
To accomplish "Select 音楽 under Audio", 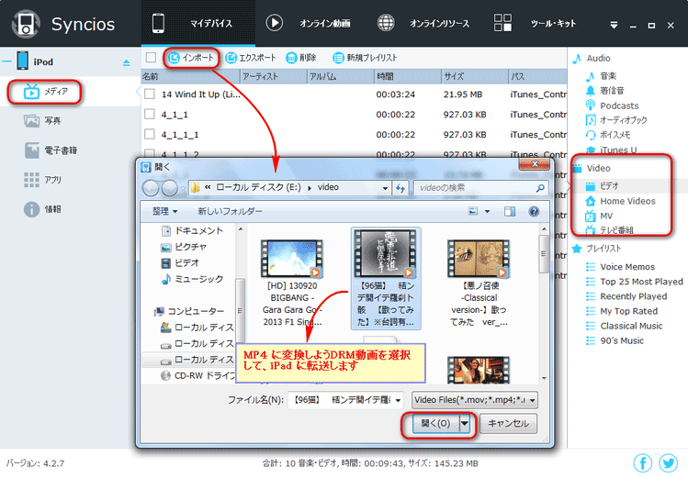I will 601,76.
